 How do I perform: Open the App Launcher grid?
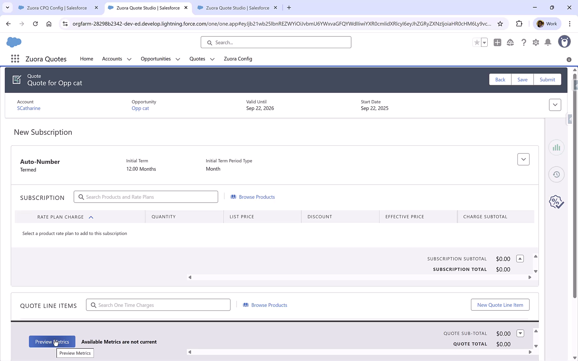click(15, 58)
